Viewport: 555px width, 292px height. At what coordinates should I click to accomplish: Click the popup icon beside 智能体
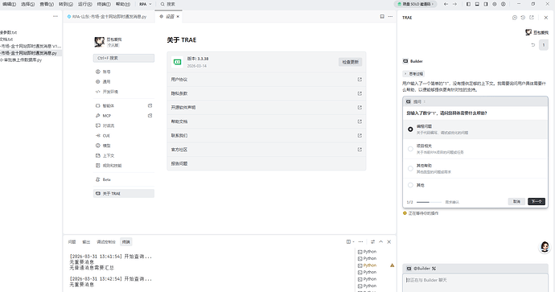(150, 105)
